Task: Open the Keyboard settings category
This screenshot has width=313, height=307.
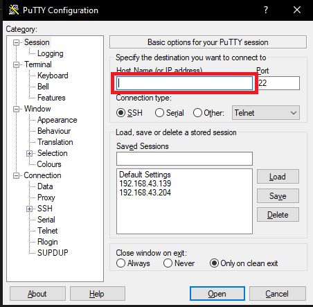Action: pyautogui.click(x=53, y=76)
